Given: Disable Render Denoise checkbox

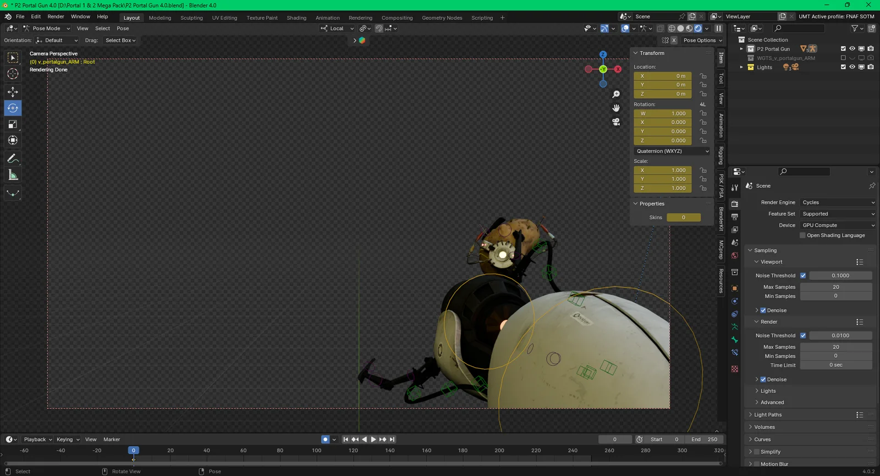Looking at the screenshot, I should [763, 379].
